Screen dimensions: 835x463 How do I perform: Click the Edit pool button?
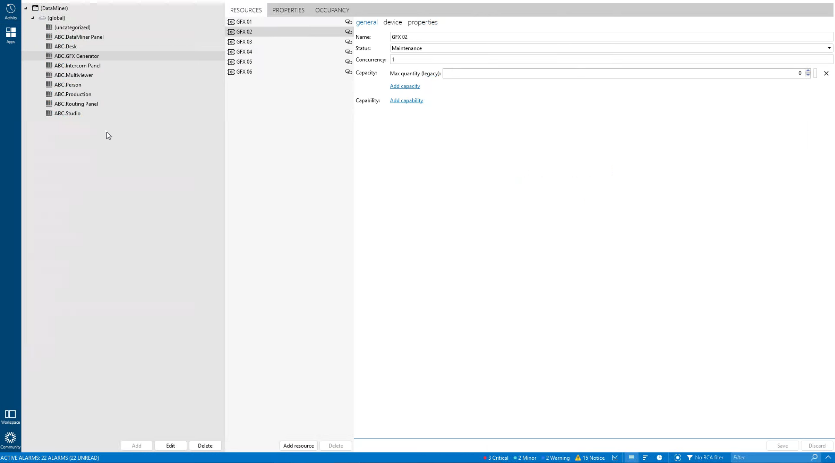tap(171, 446)
